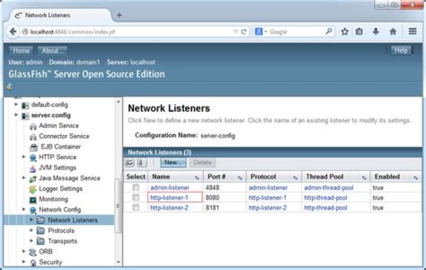
Task: Expand the Transports tree node
Action: 31,240
